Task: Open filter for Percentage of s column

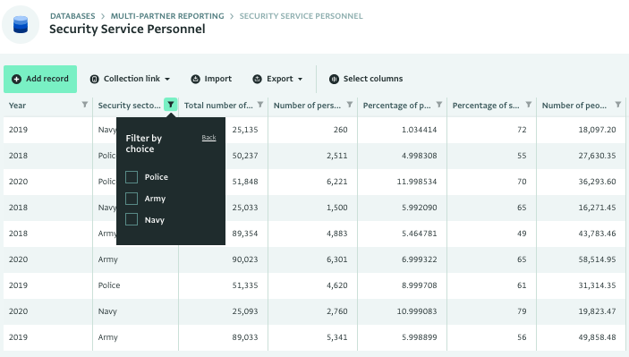Action: [x=529, y=105]
